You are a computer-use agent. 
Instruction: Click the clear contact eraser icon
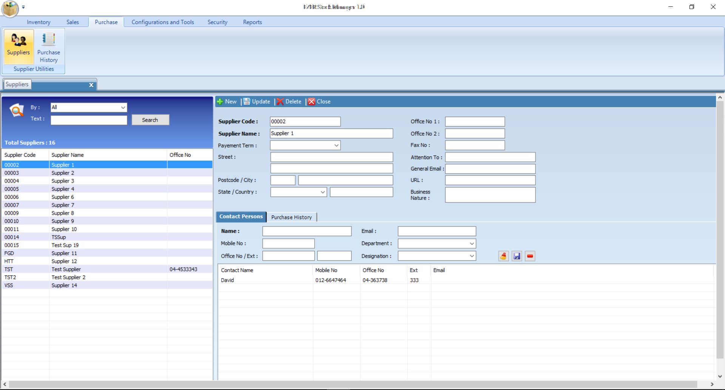tap(503, 256)
